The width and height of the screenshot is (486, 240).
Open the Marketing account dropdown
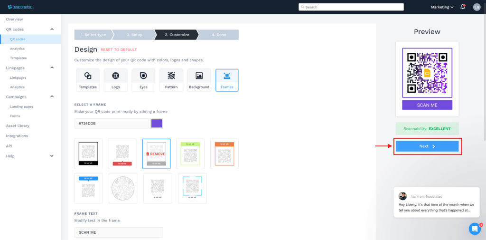442,7
